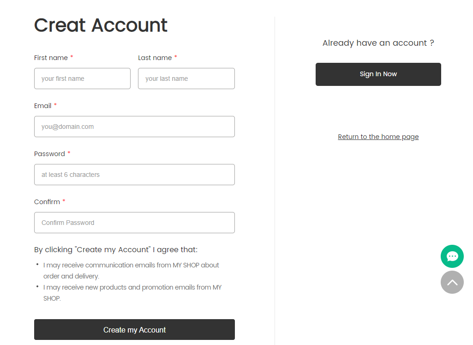The height and width of the screenshot is (345, 473).
Task: Submit with the Create my Account button
Action: [x=135, y=330]
